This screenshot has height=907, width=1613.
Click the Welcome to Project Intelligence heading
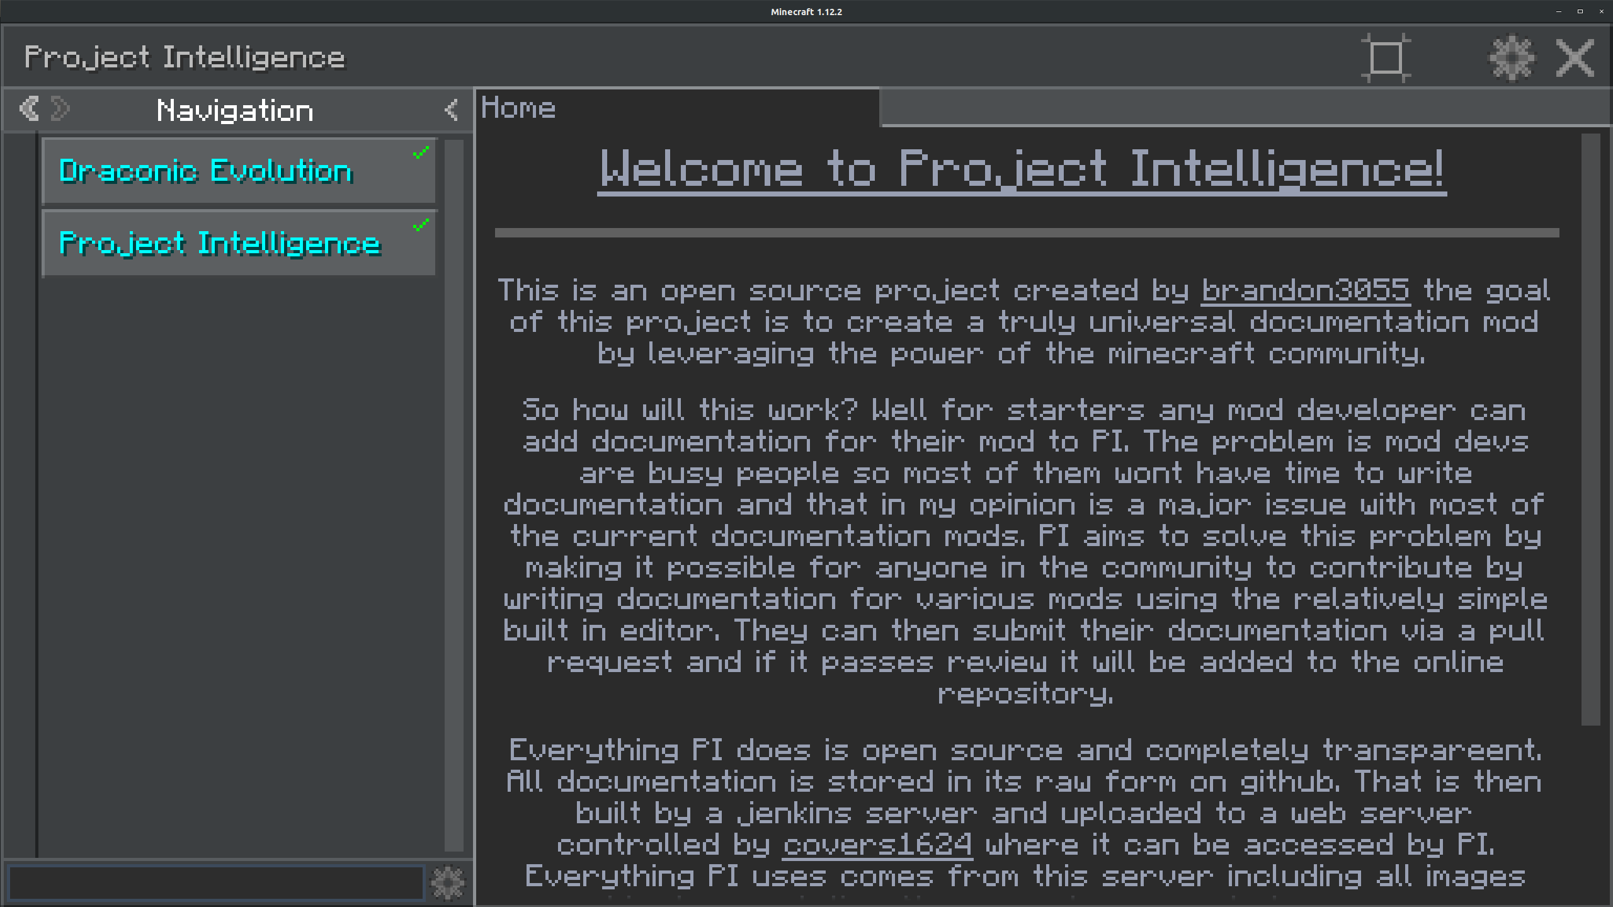1022,169
